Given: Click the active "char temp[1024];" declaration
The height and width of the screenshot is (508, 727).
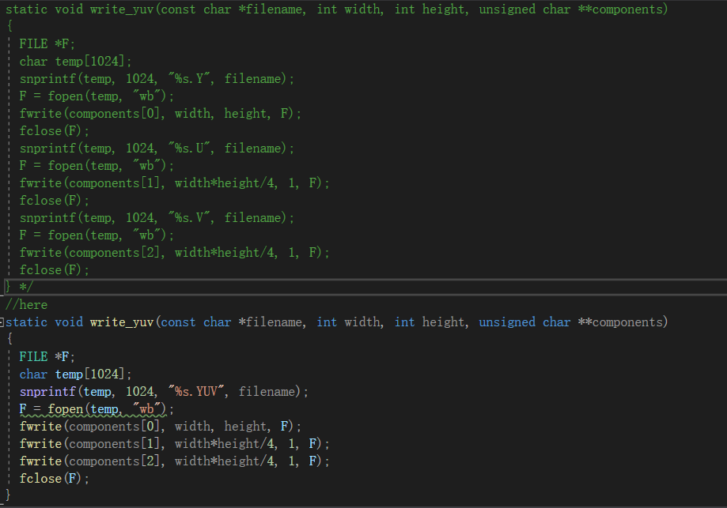Looking at the screenshot, I should point(76,374).
